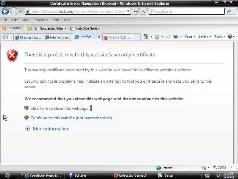Image resolution: width=238 pixels, height=179 pixels.
Task: Click the page icon in address bar
Action: pos(28,11)
